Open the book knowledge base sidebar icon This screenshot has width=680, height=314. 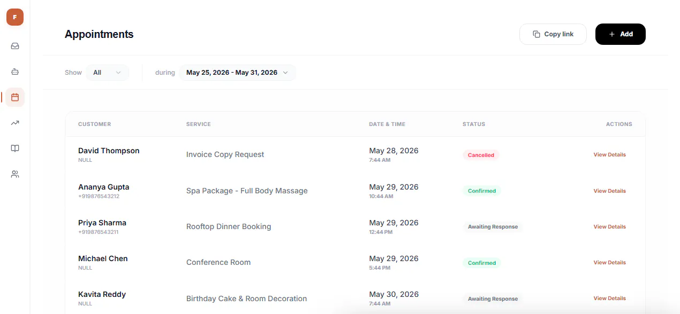[x=15, y=148]
